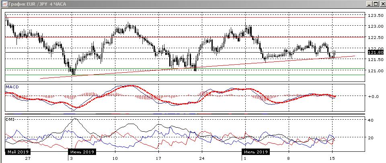
Task: Click the Июнь 2019 month marker
Action: 82,152
